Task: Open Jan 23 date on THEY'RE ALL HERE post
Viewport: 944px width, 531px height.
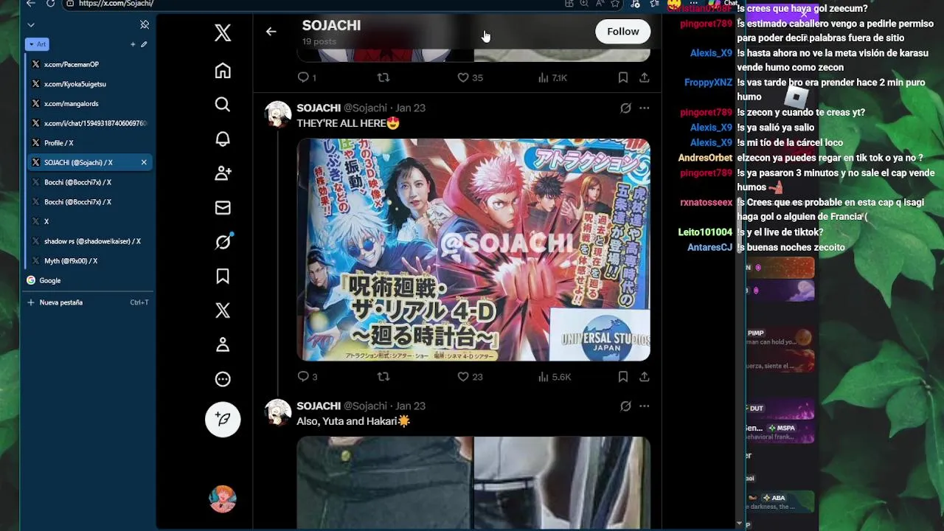Action: [x=410, y=108]
